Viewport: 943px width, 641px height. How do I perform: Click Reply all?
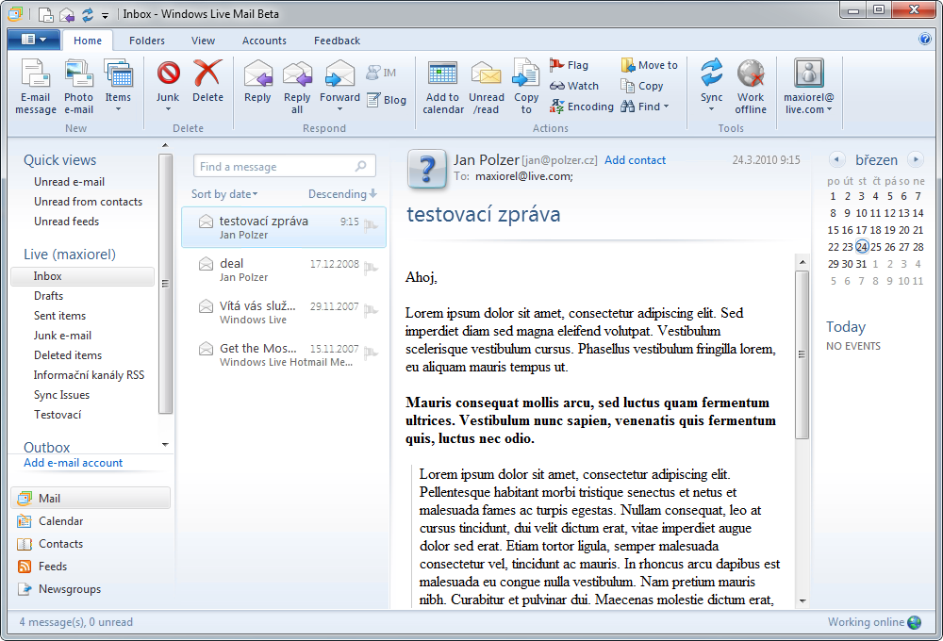coord(297,87)
